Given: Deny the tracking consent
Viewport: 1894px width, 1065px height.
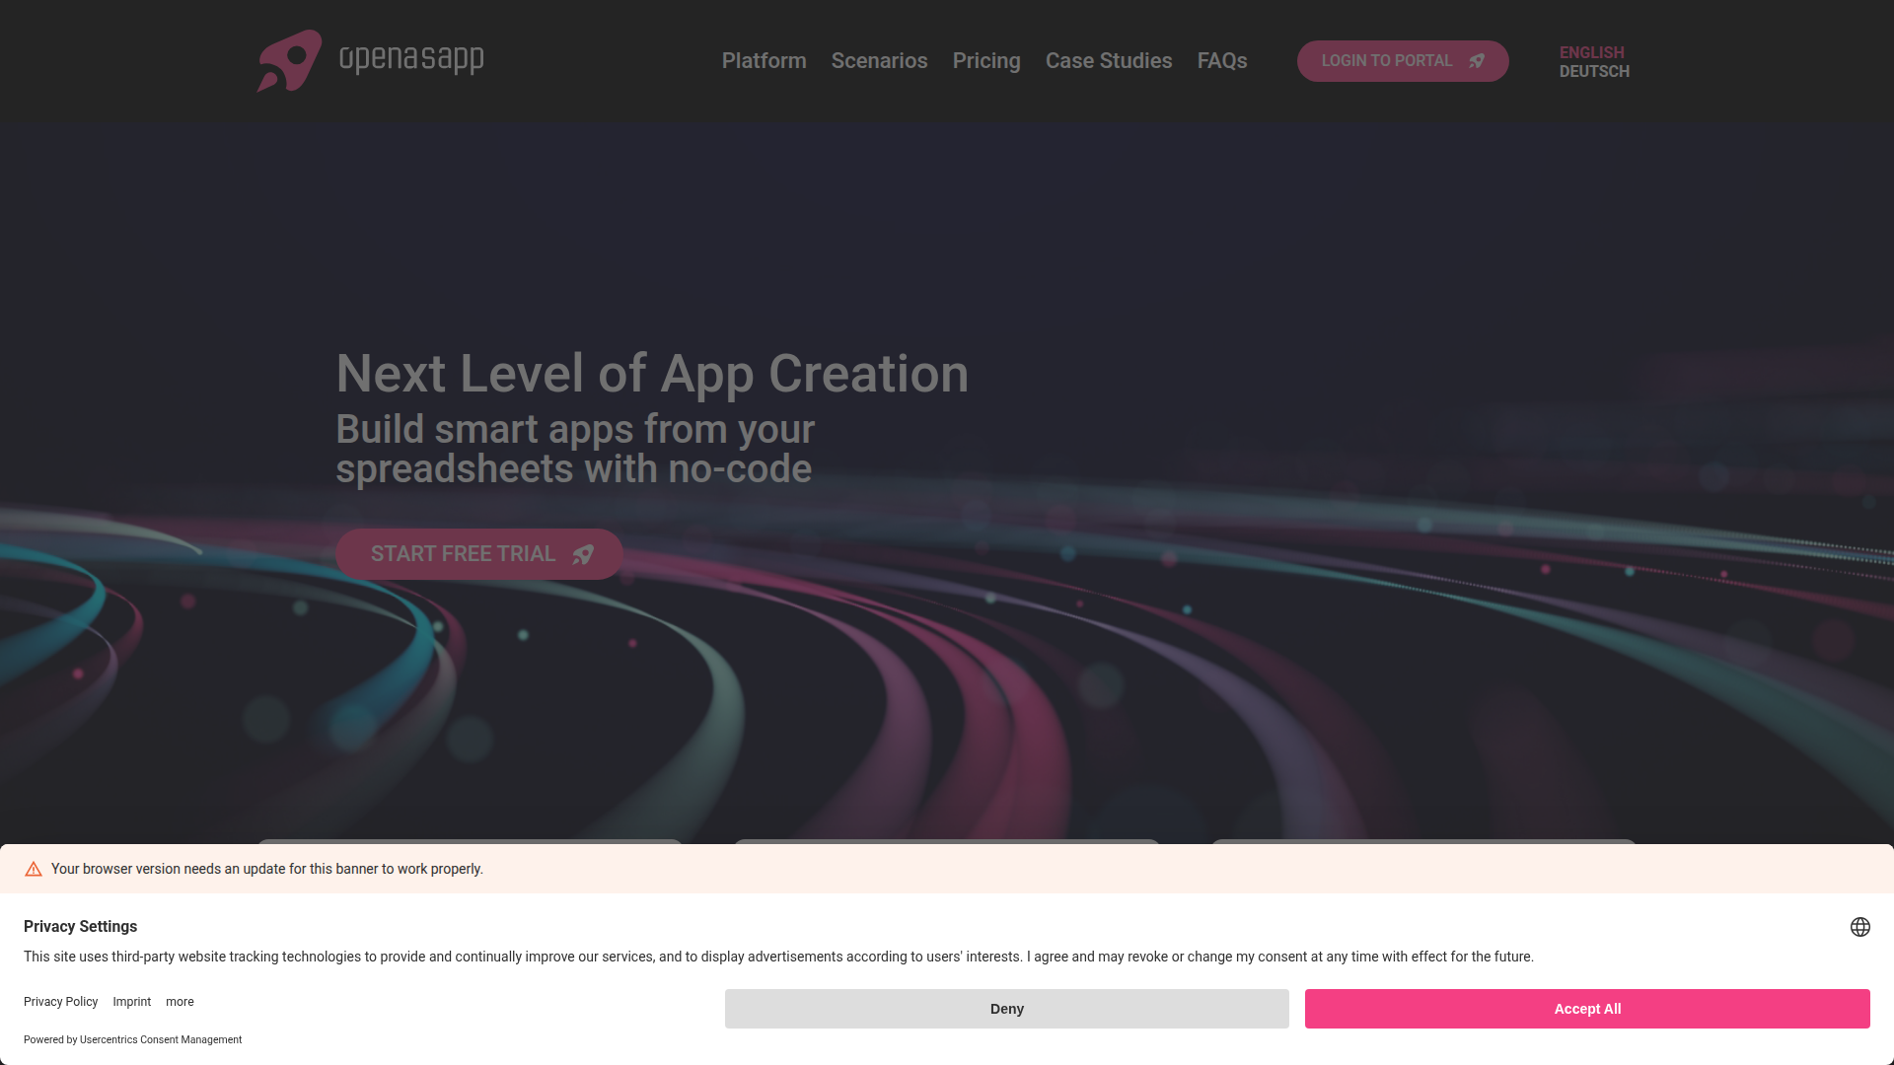Looking at the screenshot, I should pyautogui.click(x=1007, y=1009).
